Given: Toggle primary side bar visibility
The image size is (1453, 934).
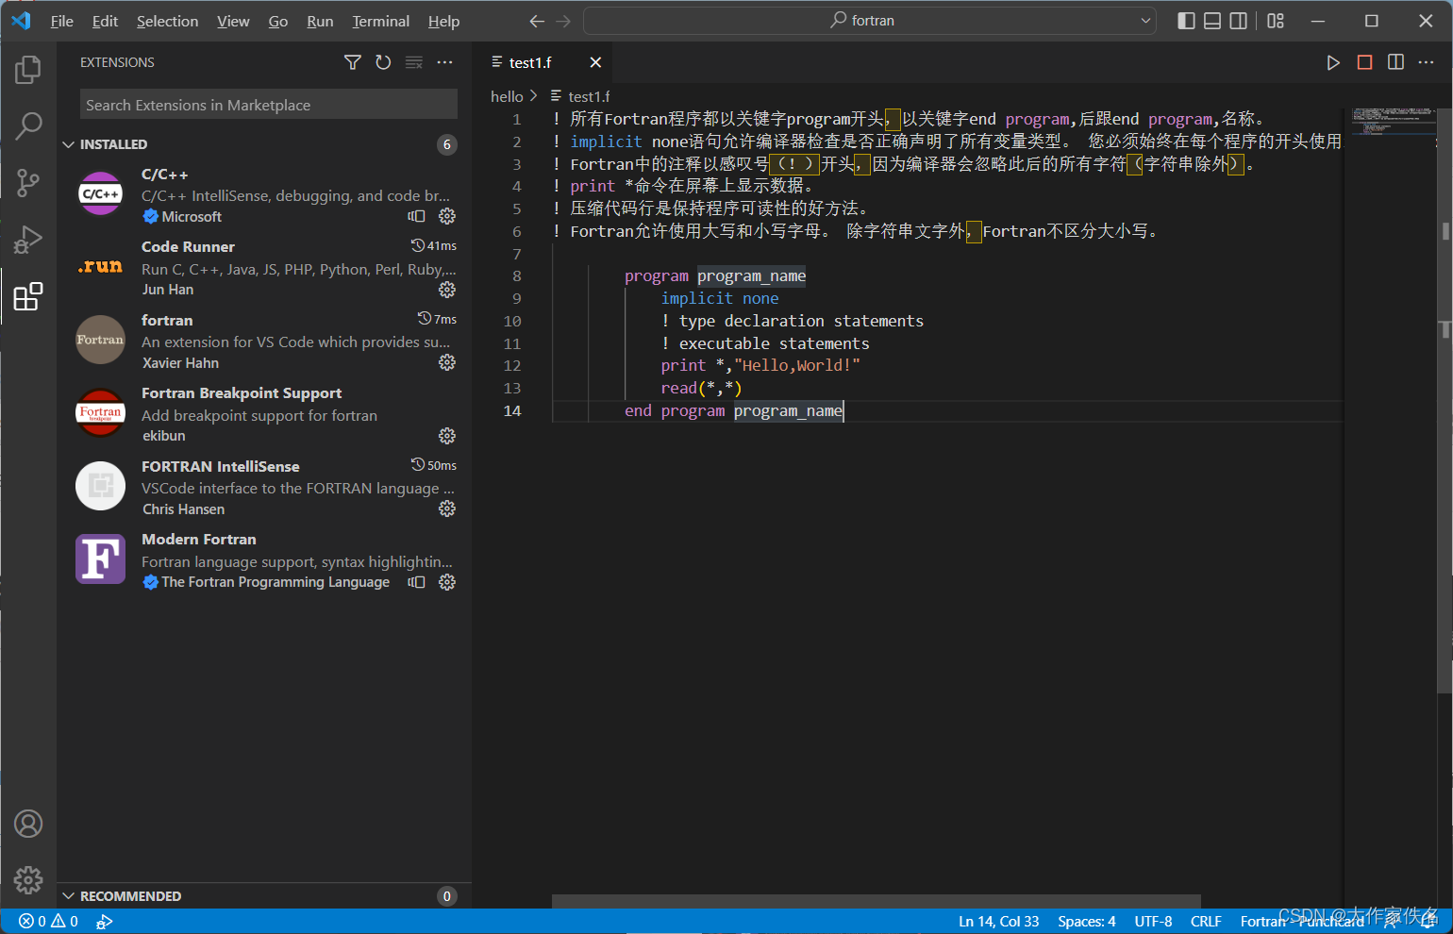Looking at the screenshot, I should click(1186, 21).
